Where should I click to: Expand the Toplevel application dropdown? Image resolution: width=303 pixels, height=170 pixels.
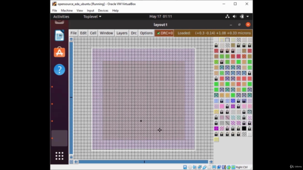(x=92, y=17)
